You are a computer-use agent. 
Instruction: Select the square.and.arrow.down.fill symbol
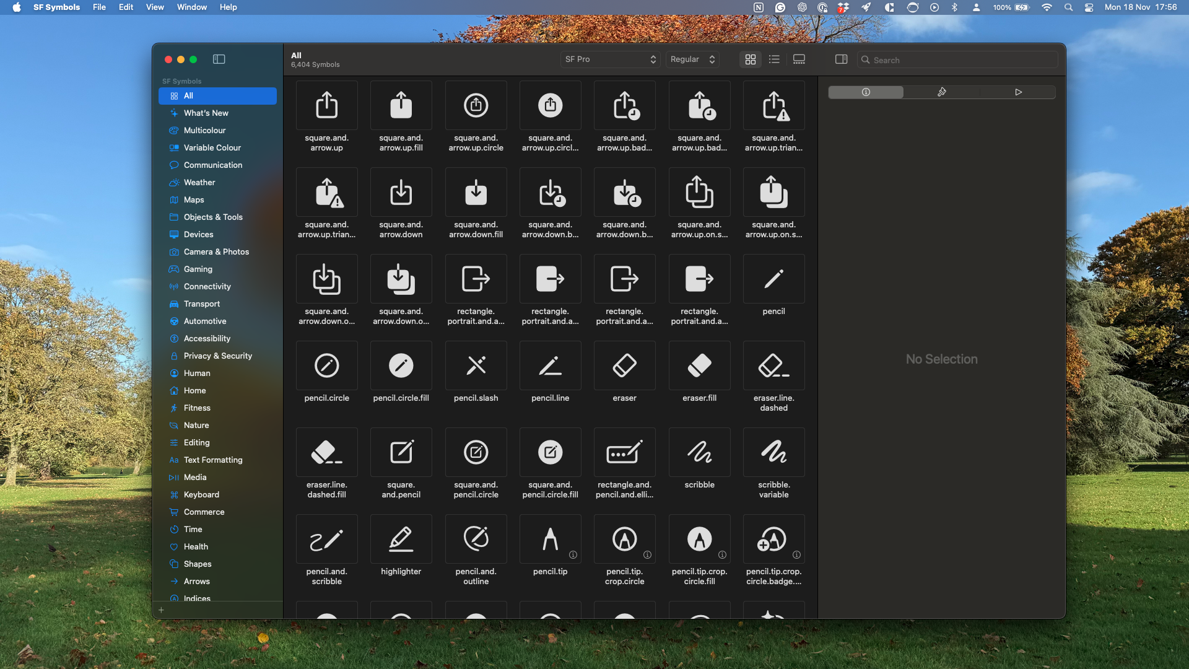476,192
